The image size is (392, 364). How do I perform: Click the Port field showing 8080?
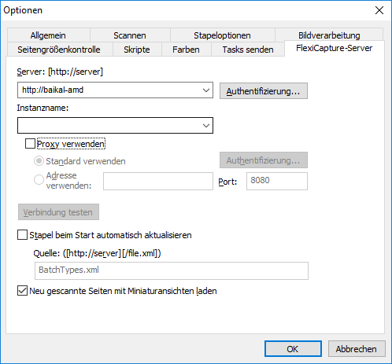[x=277, y=181]
